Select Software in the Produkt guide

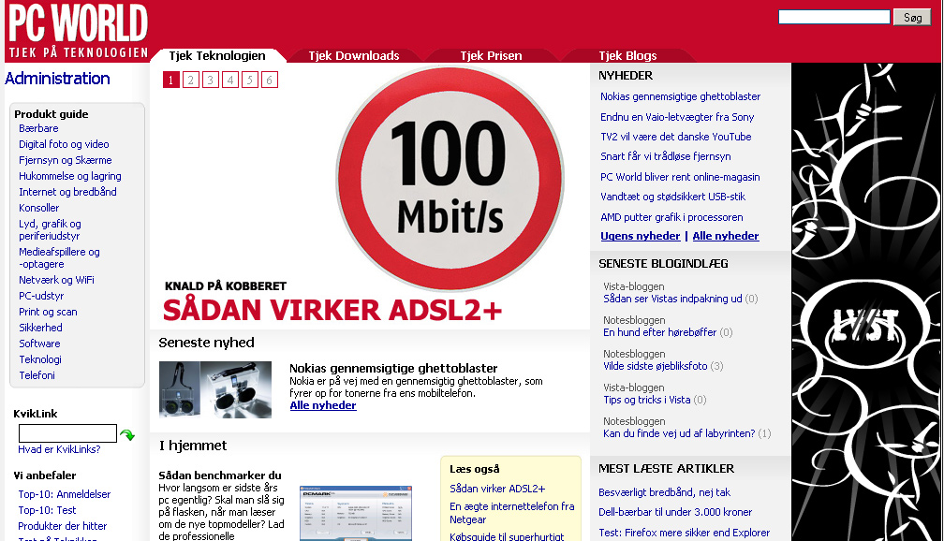[x=39, y=344]
